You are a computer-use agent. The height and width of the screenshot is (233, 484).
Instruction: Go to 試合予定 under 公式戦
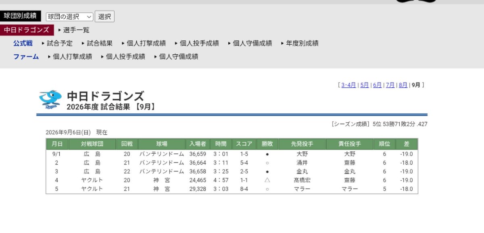(x=60, y=43)
